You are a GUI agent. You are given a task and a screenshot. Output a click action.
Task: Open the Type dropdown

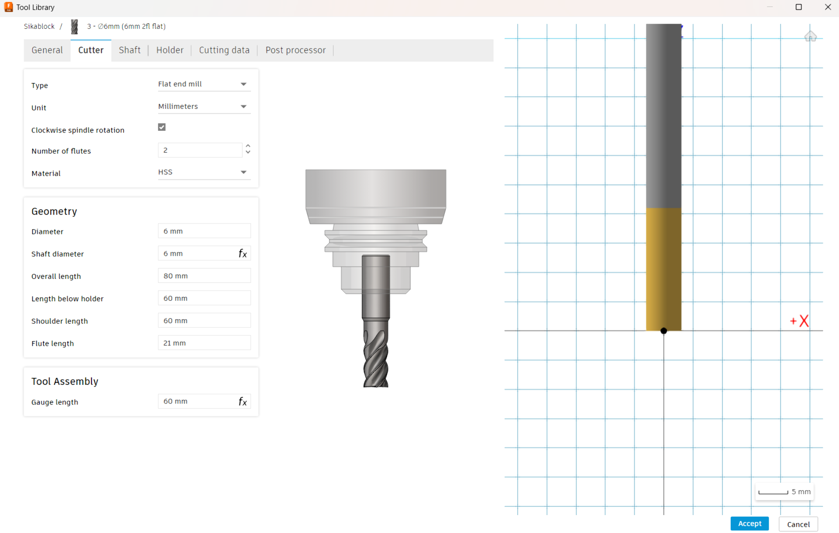[204, 84]
